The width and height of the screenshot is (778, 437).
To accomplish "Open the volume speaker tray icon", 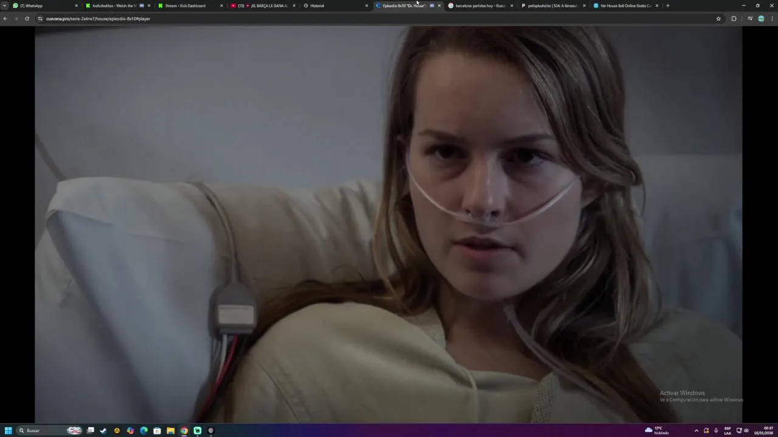I will pyautogui.click(x=746, y=430).
